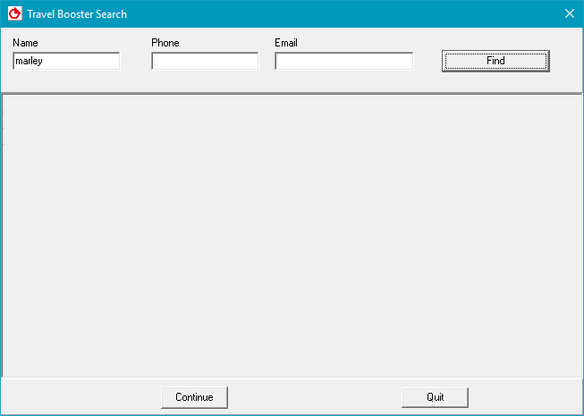
Task: Click into the Email field
Action: pyautogui.click(x=343, y=61)
